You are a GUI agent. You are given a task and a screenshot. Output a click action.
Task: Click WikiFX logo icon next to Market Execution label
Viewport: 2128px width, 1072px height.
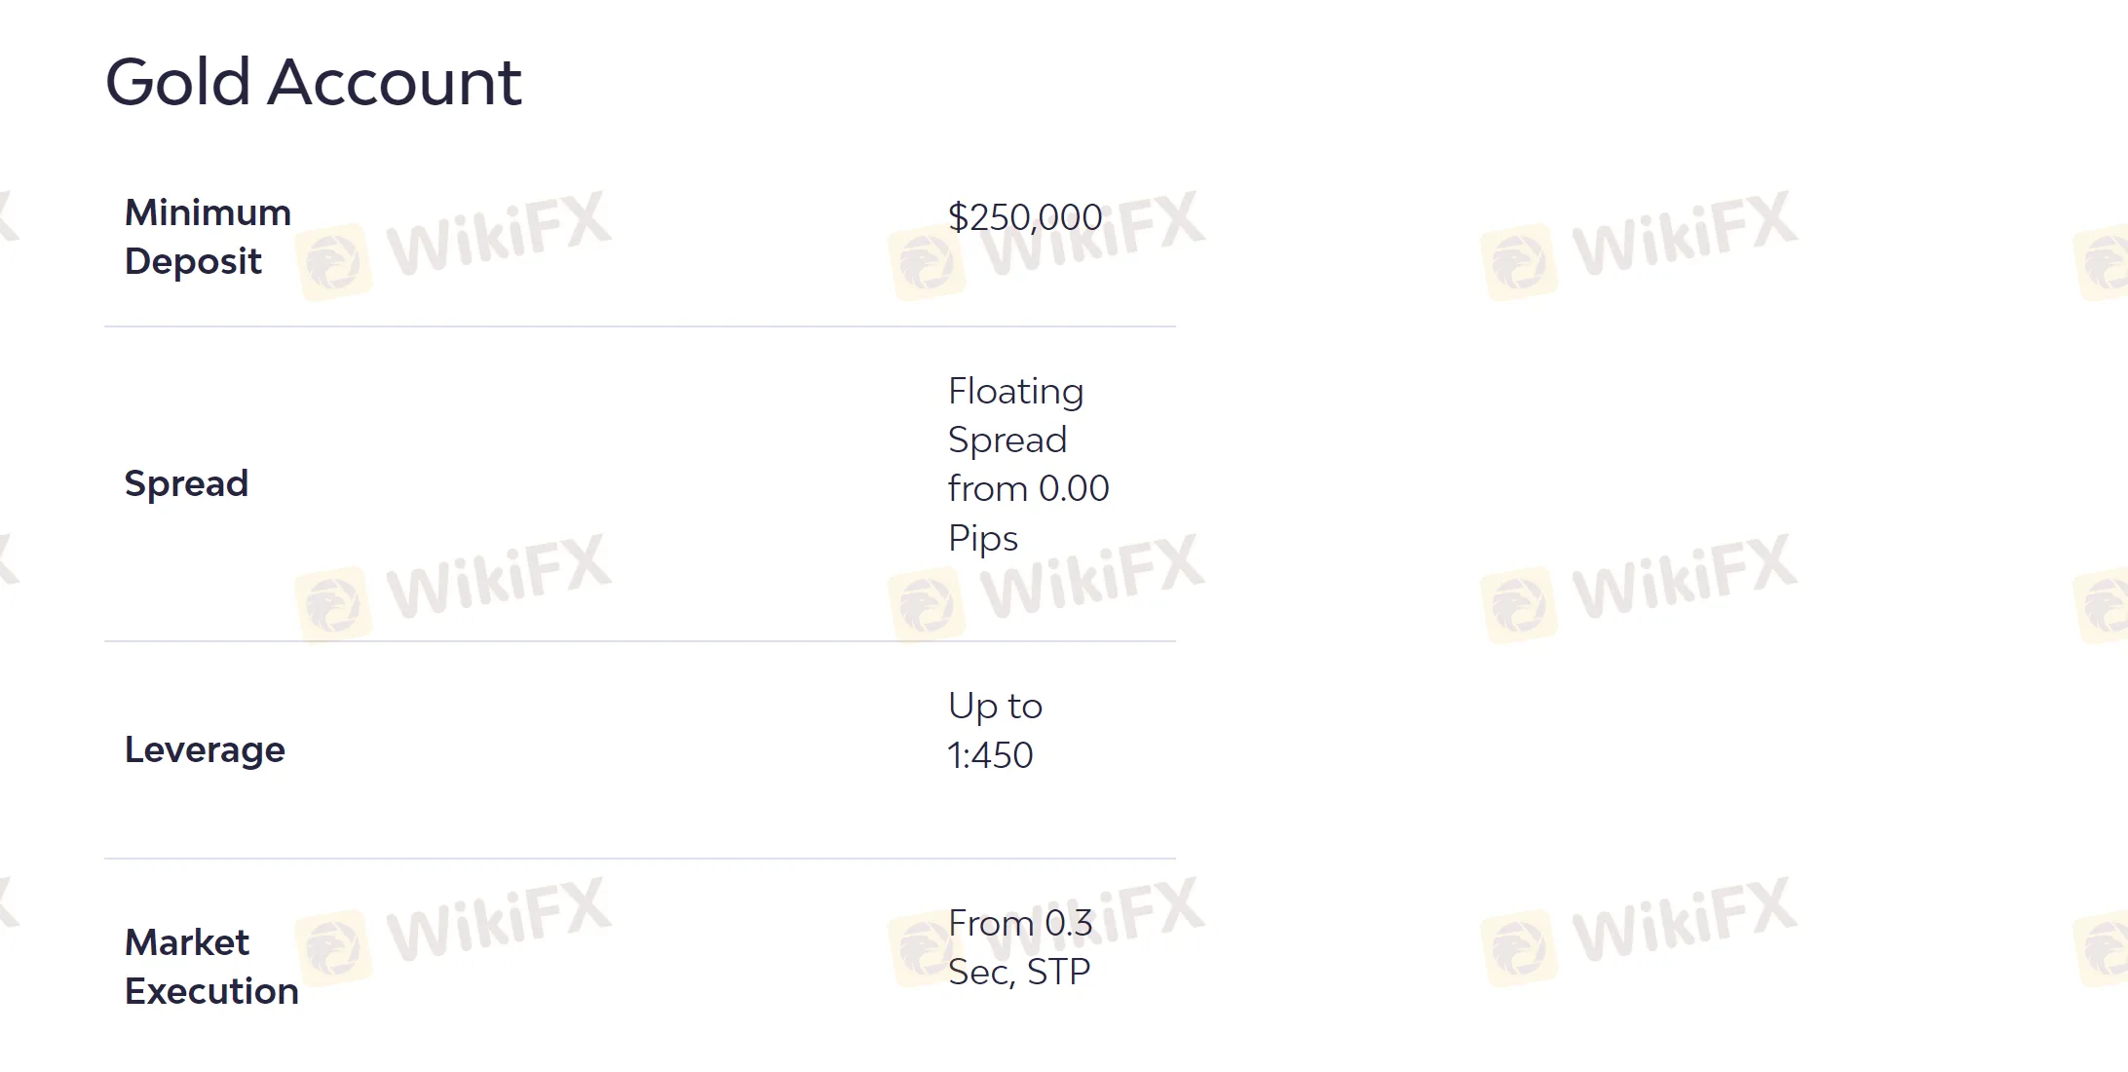334,948
